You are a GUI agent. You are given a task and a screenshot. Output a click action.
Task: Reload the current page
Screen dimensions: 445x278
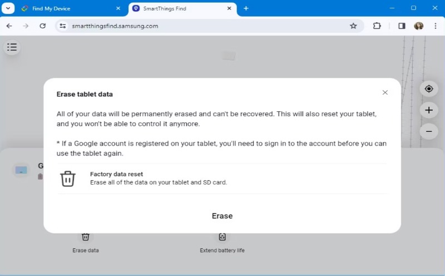43,26
